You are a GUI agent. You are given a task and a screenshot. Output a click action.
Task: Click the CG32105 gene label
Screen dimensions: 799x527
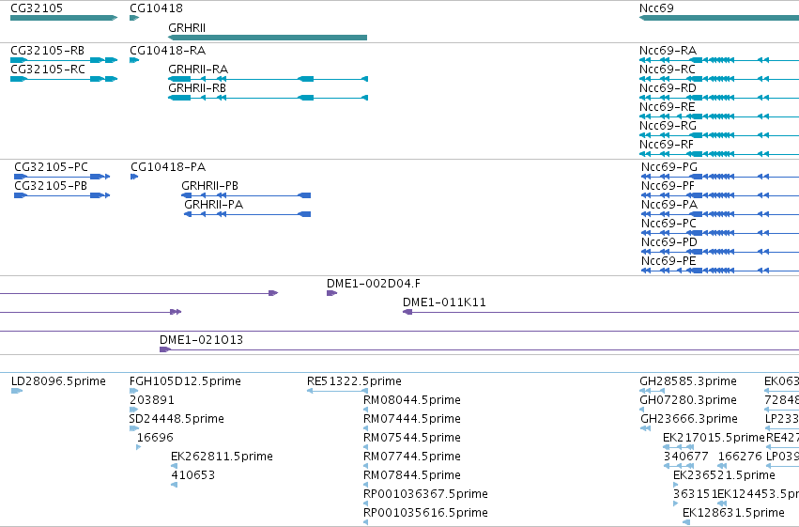tap(37, 8)
